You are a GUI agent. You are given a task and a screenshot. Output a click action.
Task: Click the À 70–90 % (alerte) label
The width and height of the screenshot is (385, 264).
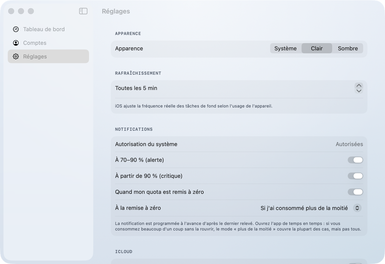(139, 160)
